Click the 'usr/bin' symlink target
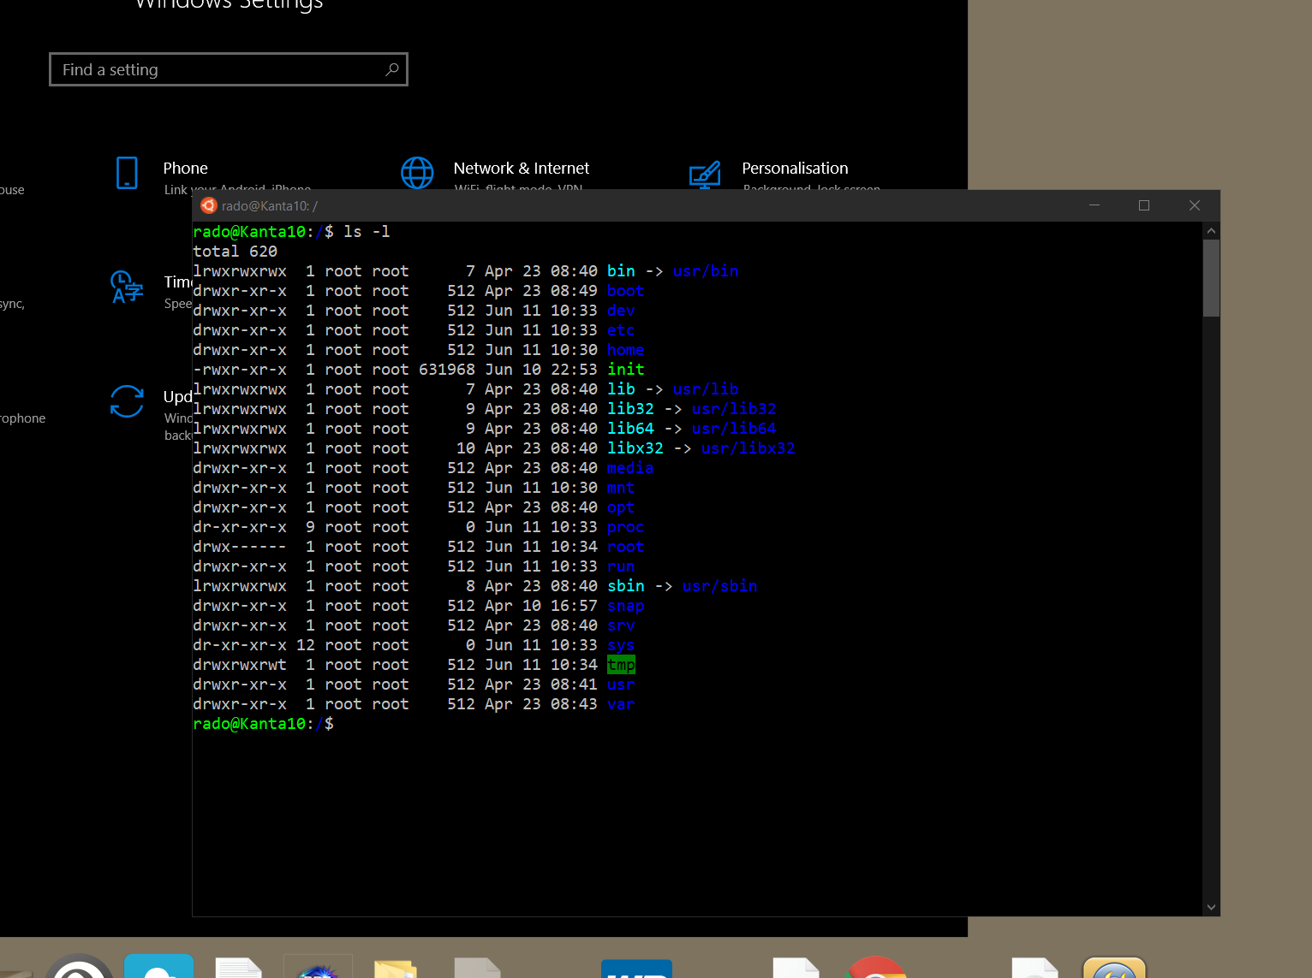The image size is (1312, 978). 706,270
